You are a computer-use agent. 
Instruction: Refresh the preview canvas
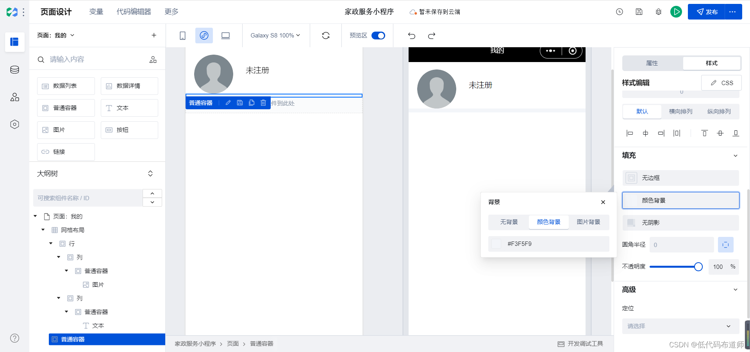pyautogui.click(x=326, y=36)
